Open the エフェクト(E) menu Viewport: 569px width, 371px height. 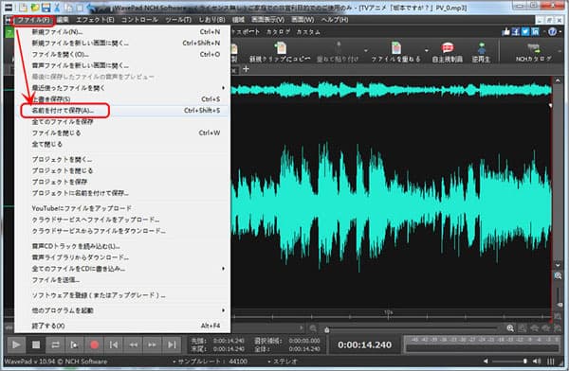(95, 20)
